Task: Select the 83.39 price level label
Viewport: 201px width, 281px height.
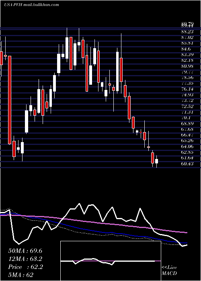Action: click(x=187, y=55)
